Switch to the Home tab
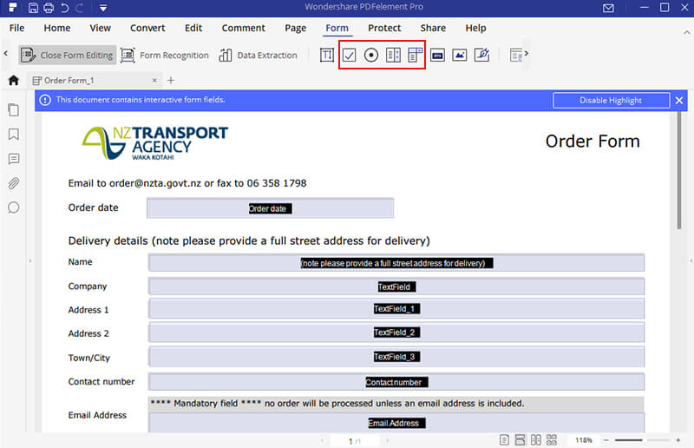The height and width of the screenshot is (448, 694). [57, 28]
